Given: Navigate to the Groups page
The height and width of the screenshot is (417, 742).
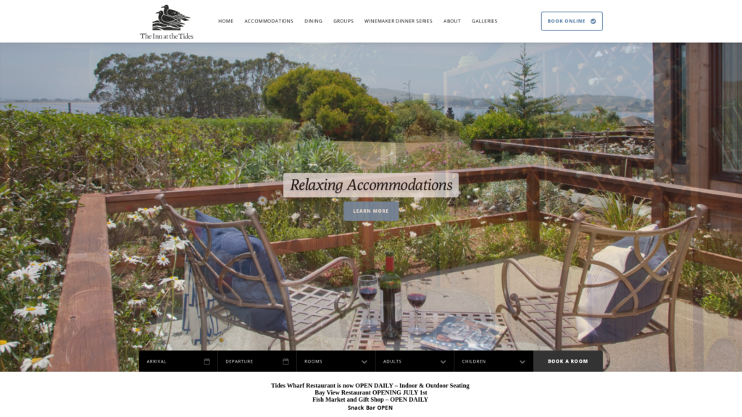Looking at the screenshot, I should pos(343,21).
